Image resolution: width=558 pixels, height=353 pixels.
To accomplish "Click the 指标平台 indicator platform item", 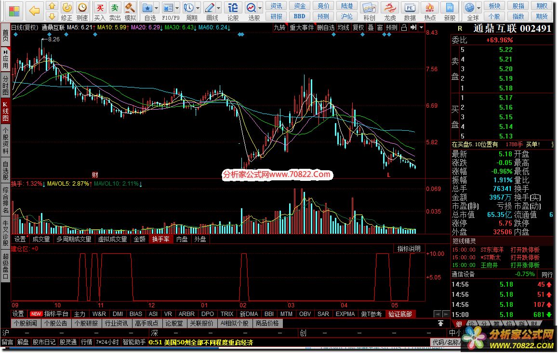I will (56, 314).
